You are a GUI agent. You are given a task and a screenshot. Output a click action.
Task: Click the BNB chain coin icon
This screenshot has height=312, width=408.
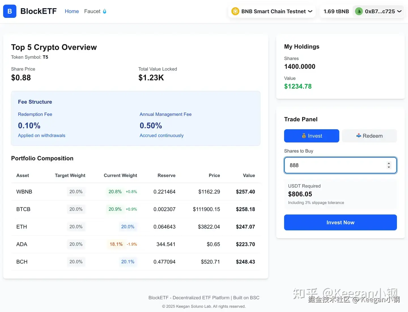click(x=235, y=11)
